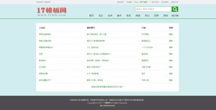This screenshot has height=110, width=216.
Task: Open the 都市 category
Action: (119, 16)
